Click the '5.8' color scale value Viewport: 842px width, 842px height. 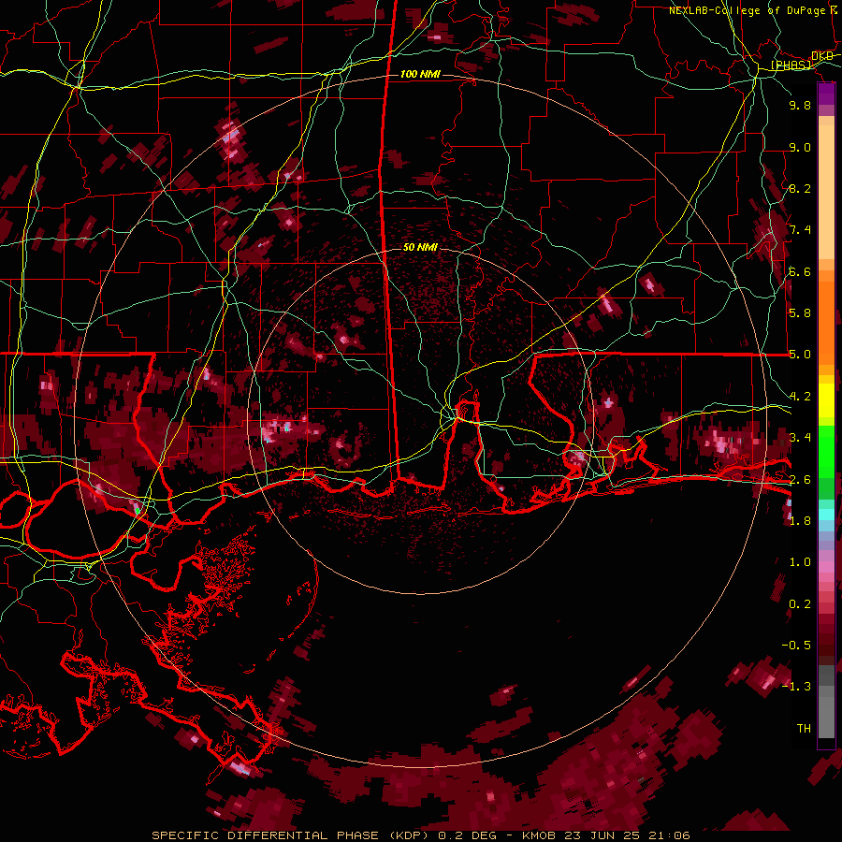[800, 313]
